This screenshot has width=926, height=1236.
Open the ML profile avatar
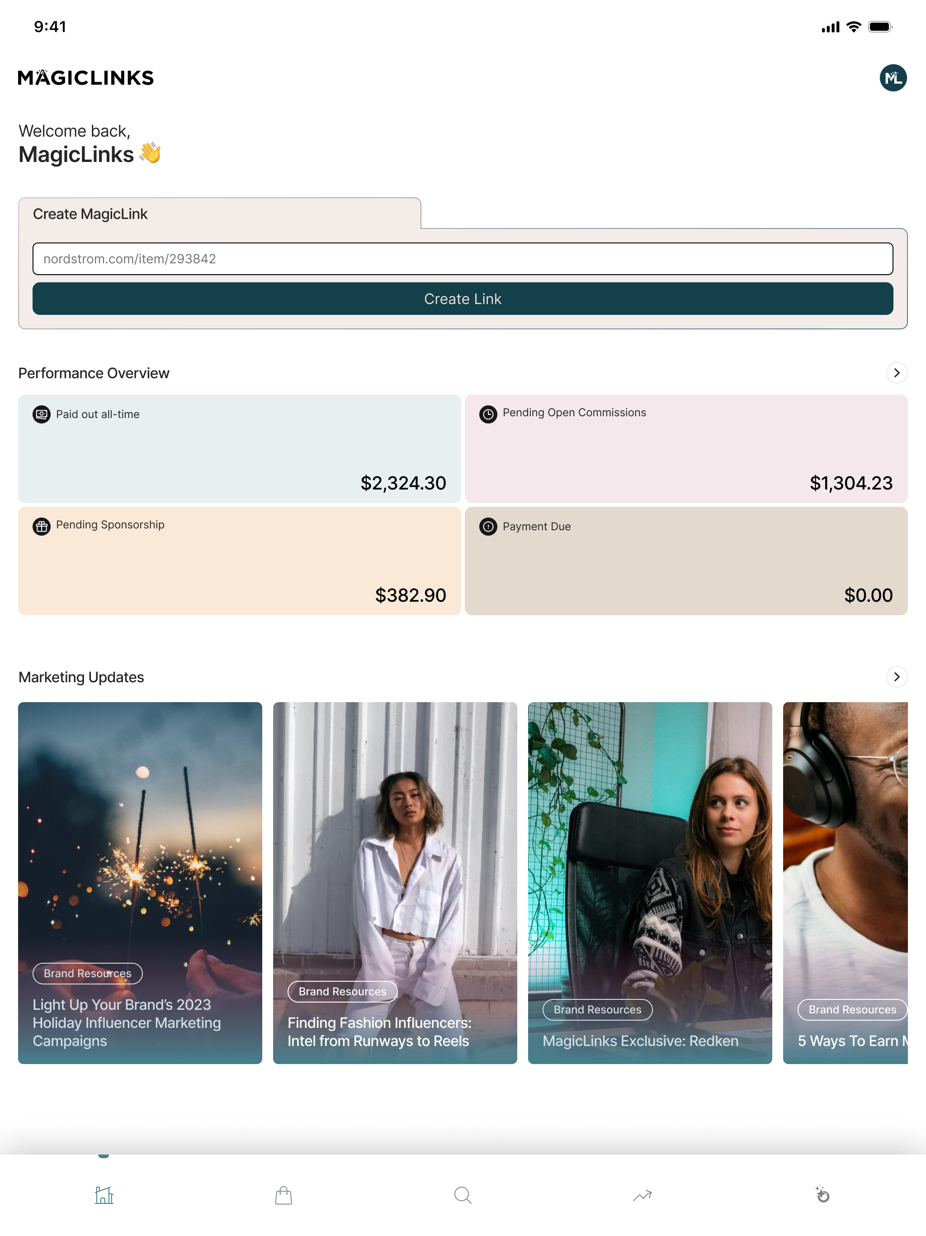(x=893, y=78)
